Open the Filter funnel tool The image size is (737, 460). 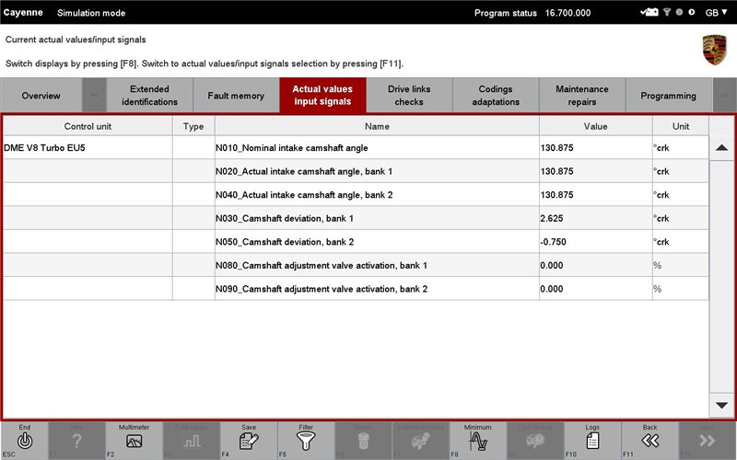(306, 441)
